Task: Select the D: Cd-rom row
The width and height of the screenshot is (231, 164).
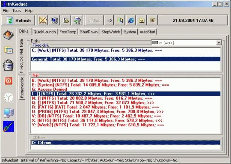Action: 126,143
